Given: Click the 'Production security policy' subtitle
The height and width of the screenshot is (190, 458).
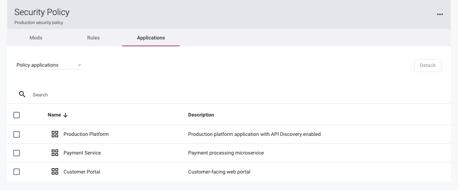Looking at the screenshot, I should 38,23.
